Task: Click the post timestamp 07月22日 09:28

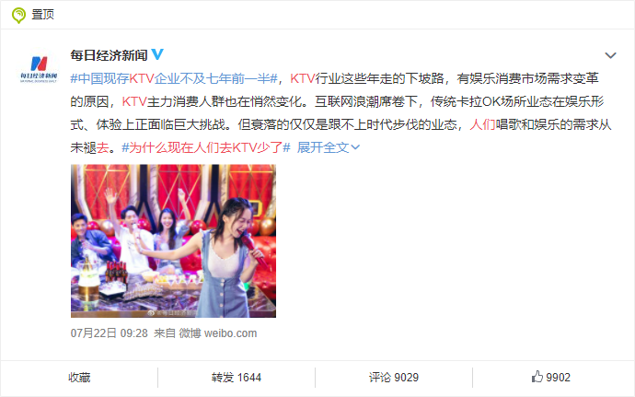Action: coord(109,333)
